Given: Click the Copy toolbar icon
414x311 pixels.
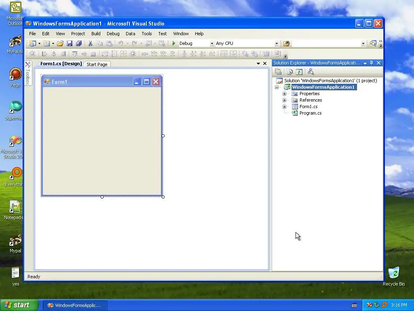Looking at the screenshot, I should click(99, 43).
